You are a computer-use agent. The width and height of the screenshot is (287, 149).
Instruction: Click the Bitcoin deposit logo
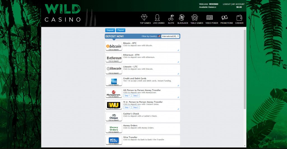(114, 46)
